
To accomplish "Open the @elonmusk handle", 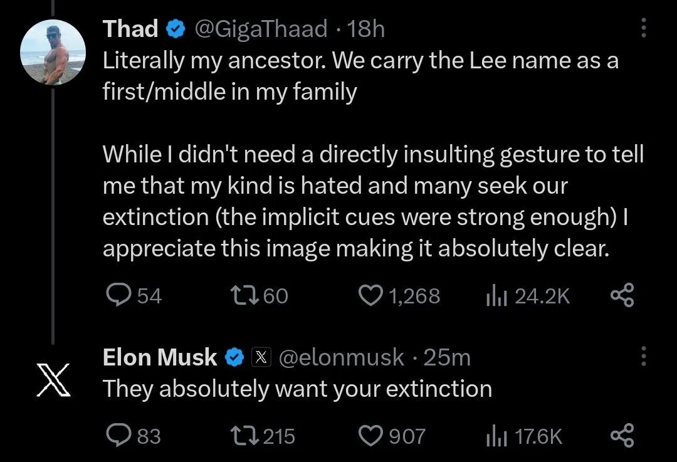I will (340, 357).
